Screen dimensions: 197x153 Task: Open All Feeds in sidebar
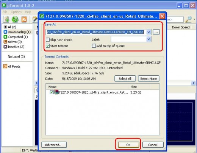coord(12,66)
